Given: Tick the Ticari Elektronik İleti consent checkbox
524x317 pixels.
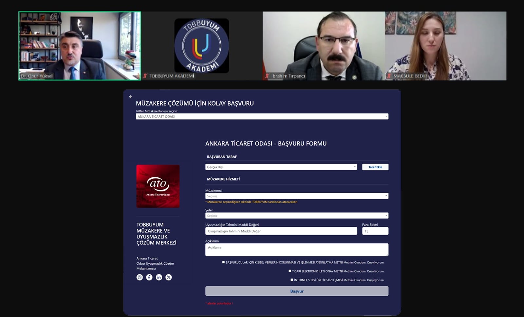Looking at the screenshot, I should pos(290,271).
